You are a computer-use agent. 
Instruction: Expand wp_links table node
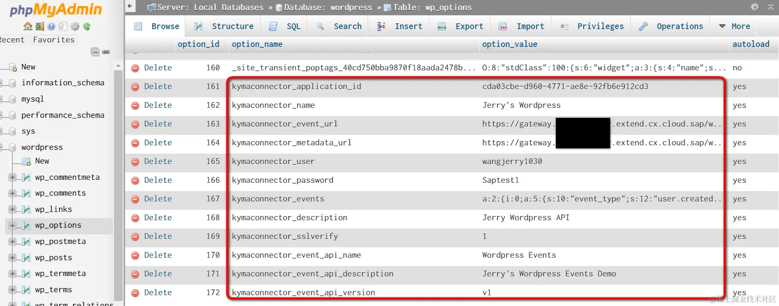(x=13, y=209)
